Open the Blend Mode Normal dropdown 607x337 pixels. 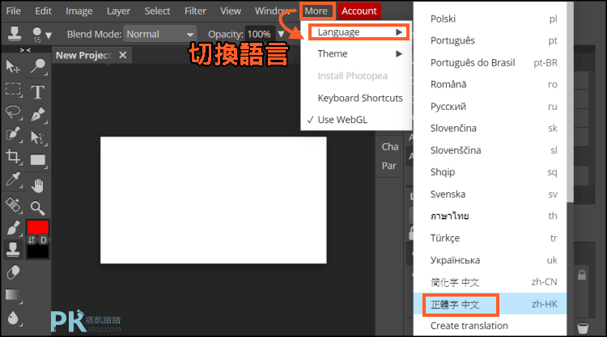[160, 35]
